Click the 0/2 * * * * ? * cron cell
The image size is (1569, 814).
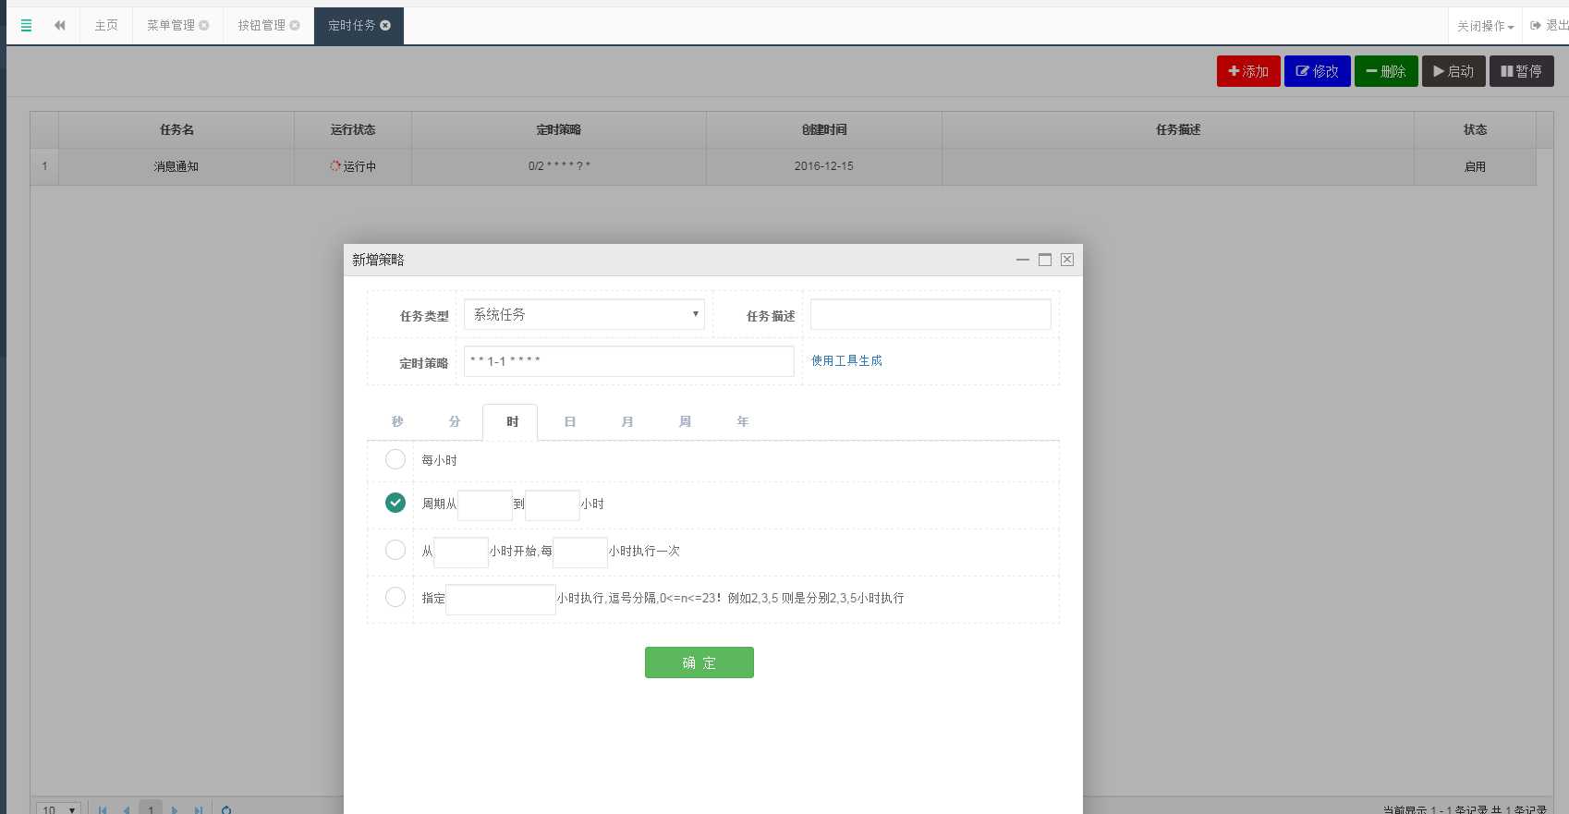pyautogui.click(x=559, y=166)
